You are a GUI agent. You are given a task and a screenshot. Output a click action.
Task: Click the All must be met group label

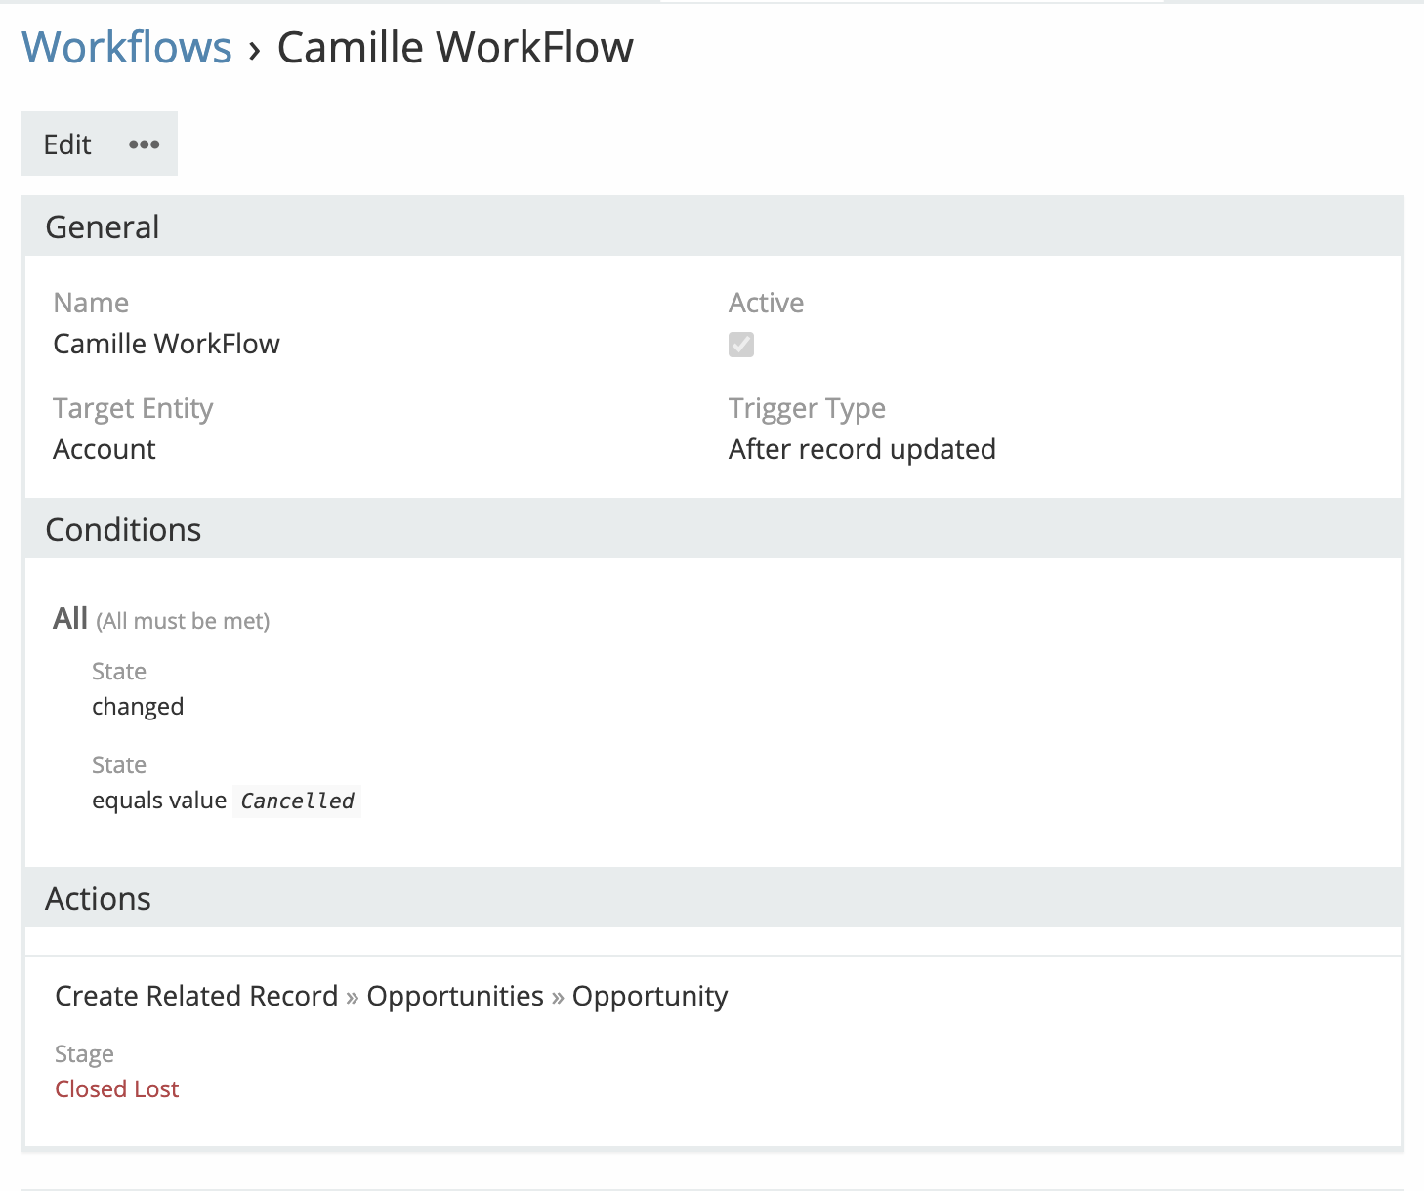coord(161,620)
